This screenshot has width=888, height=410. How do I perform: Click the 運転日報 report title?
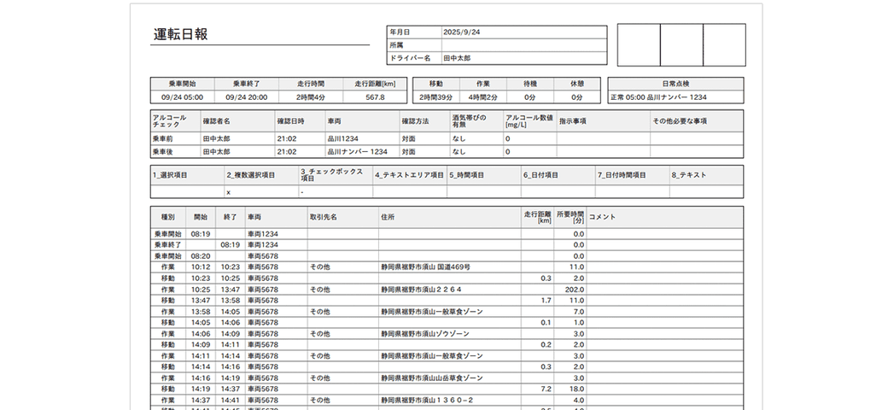pos(181,34)
